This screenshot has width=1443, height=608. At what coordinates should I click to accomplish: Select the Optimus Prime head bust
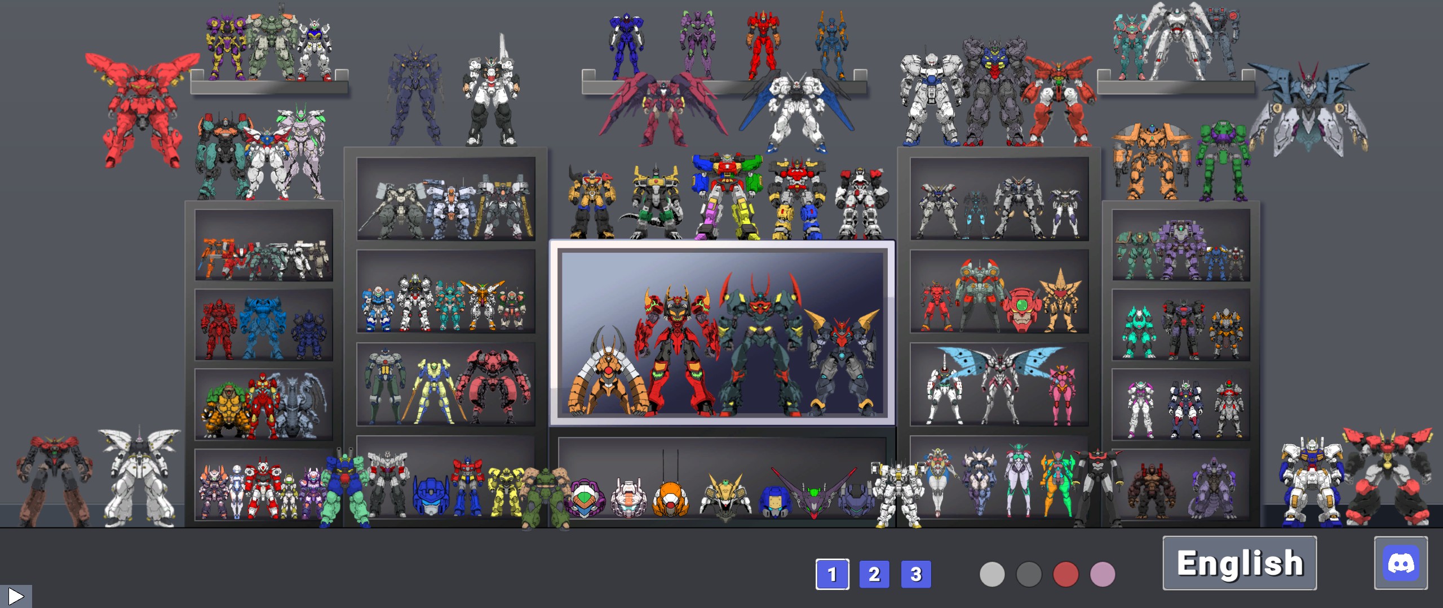click(431, 497)
